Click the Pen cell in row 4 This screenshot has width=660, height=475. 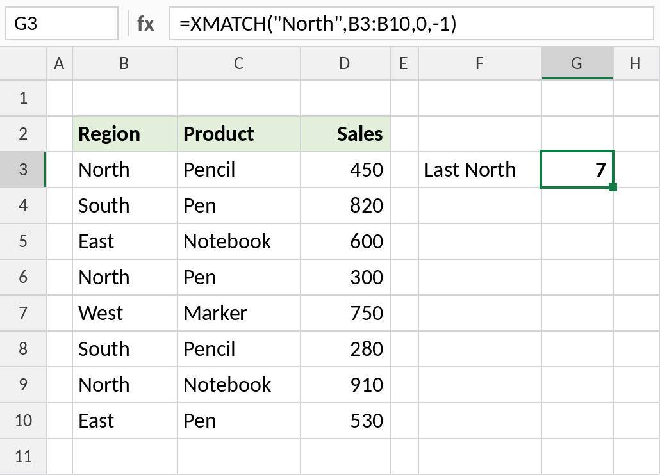click(x=239, y=205)
